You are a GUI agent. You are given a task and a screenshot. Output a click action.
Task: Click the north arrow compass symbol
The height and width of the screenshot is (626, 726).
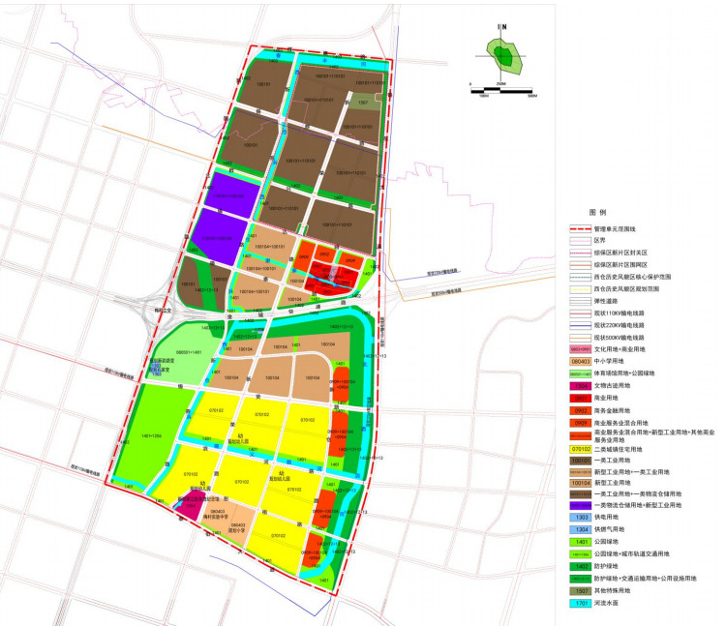tap(500, 36)
